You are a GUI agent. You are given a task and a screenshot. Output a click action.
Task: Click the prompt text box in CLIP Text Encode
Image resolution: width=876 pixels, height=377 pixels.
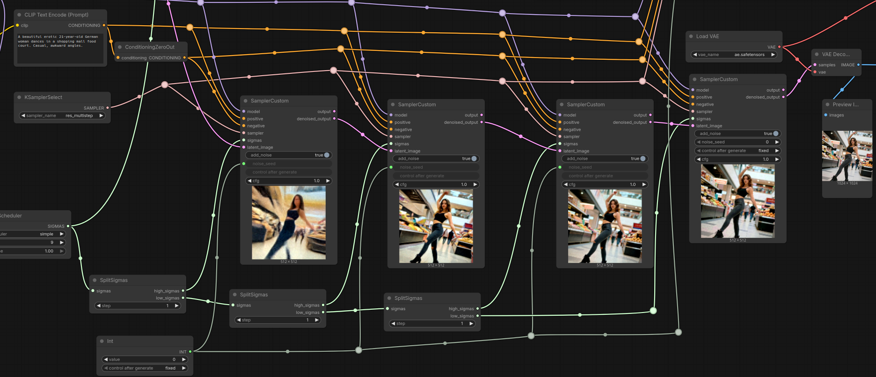[60, 48]
